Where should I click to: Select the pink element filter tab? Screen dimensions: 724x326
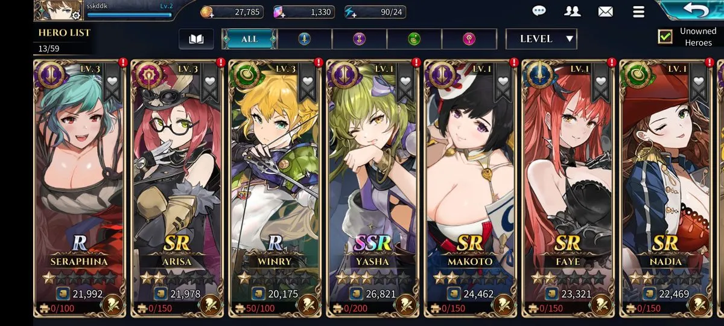click(x=469, y=39)
